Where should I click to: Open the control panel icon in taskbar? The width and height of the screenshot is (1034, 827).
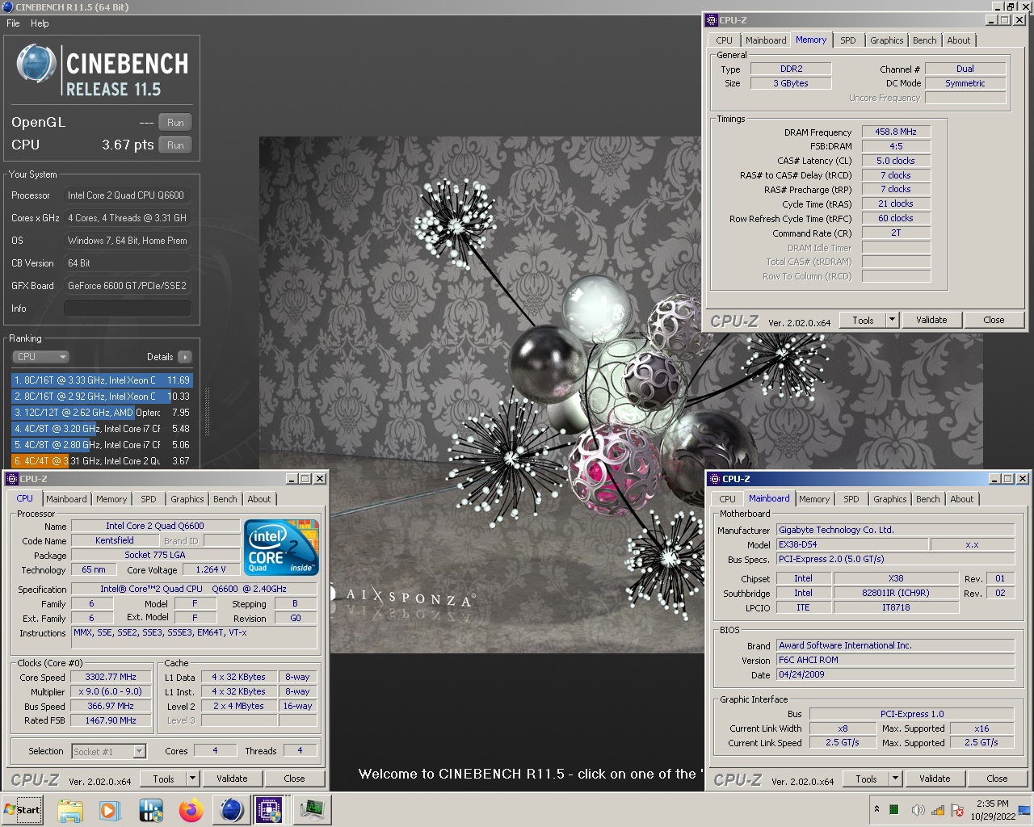click(151, 810)
